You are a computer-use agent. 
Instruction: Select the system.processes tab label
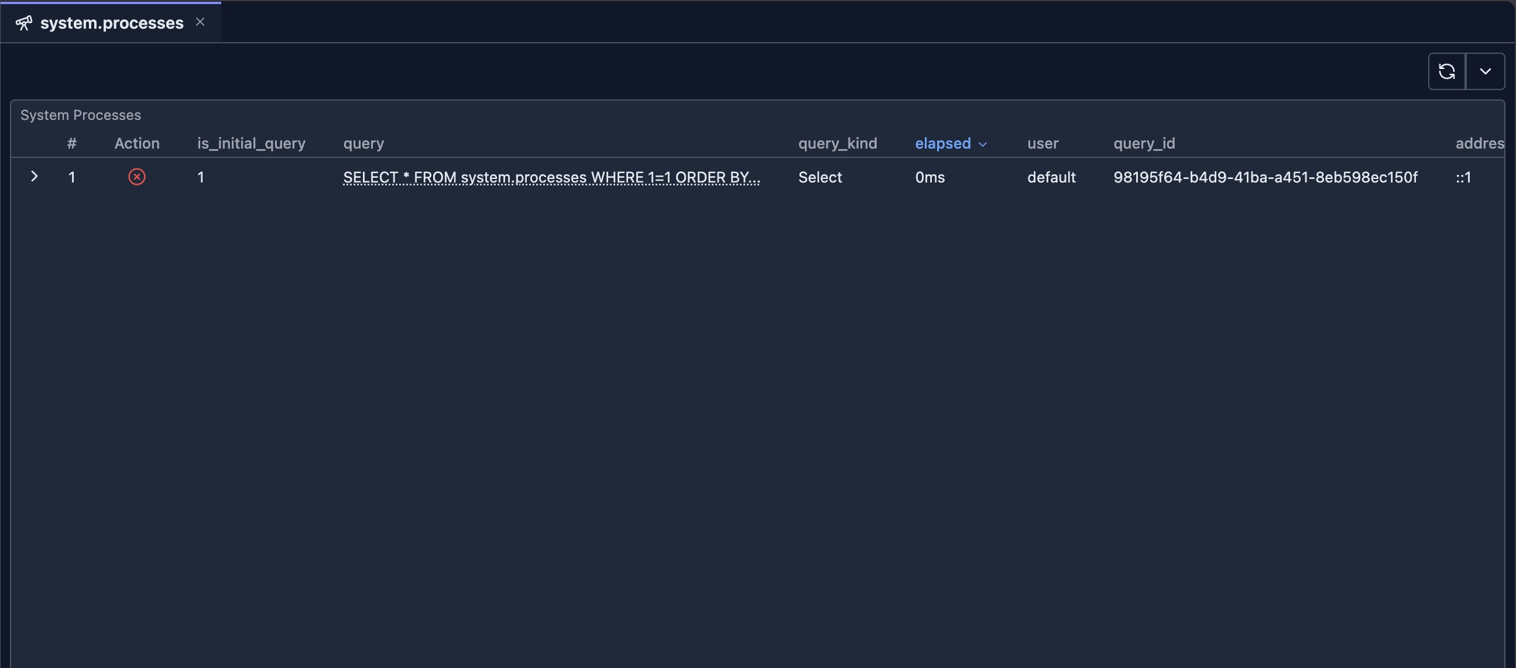click(x=112, y=23)
